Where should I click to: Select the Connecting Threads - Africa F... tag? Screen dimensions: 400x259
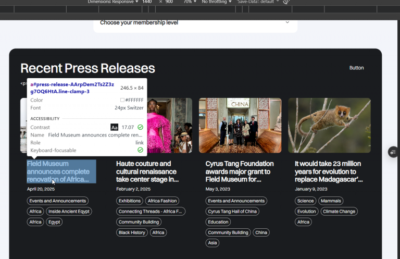pos(151,211)
